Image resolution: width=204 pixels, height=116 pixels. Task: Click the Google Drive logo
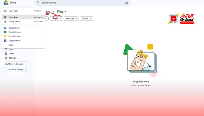coord(6,3)
